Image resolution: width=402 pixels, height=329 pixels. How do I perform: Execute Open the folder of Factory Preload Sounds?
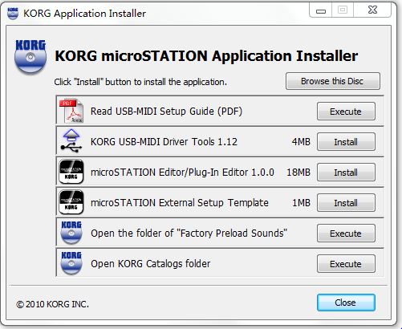pos(346,234)
